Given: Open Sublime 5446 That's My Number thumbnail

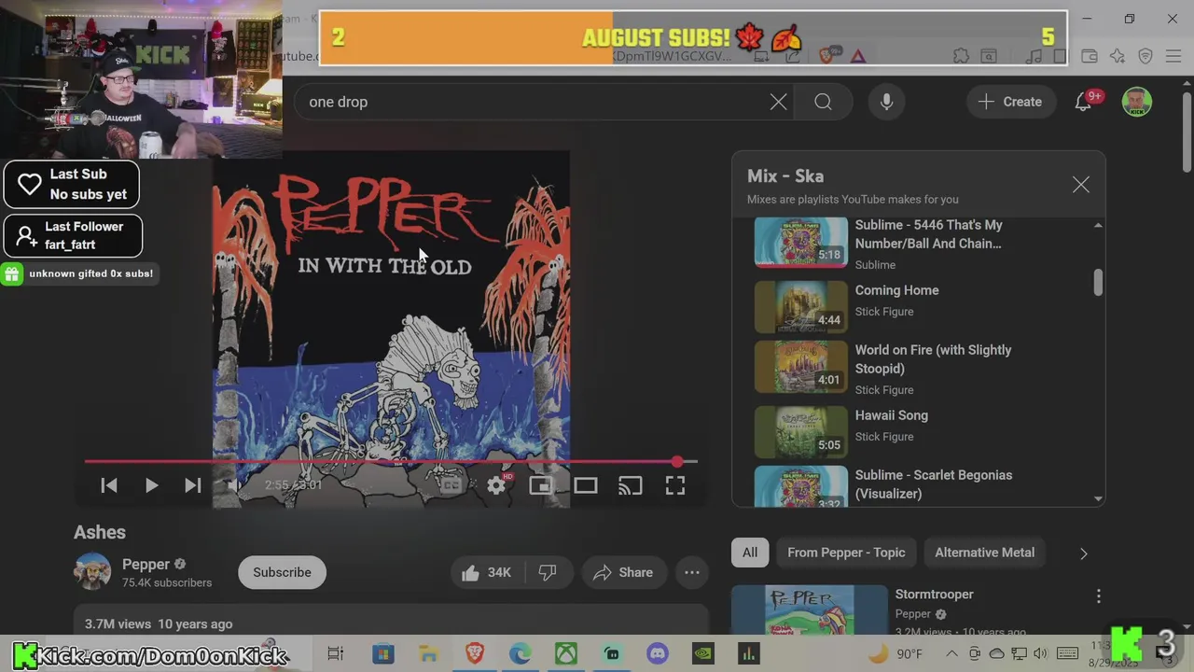Looking at the screenshot, I should pos(801,242).
